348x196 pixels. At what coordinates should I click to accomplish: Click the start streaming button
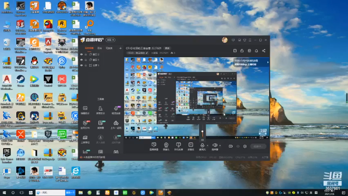(258, 146)
